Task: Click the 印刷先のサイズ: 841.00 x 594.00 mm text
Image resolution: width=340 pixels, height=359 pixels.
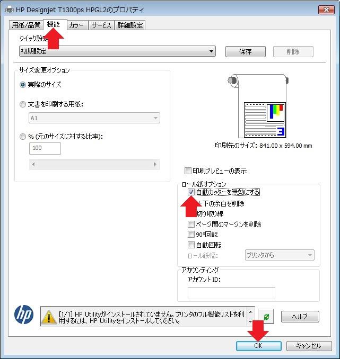Action: (264, 146)
